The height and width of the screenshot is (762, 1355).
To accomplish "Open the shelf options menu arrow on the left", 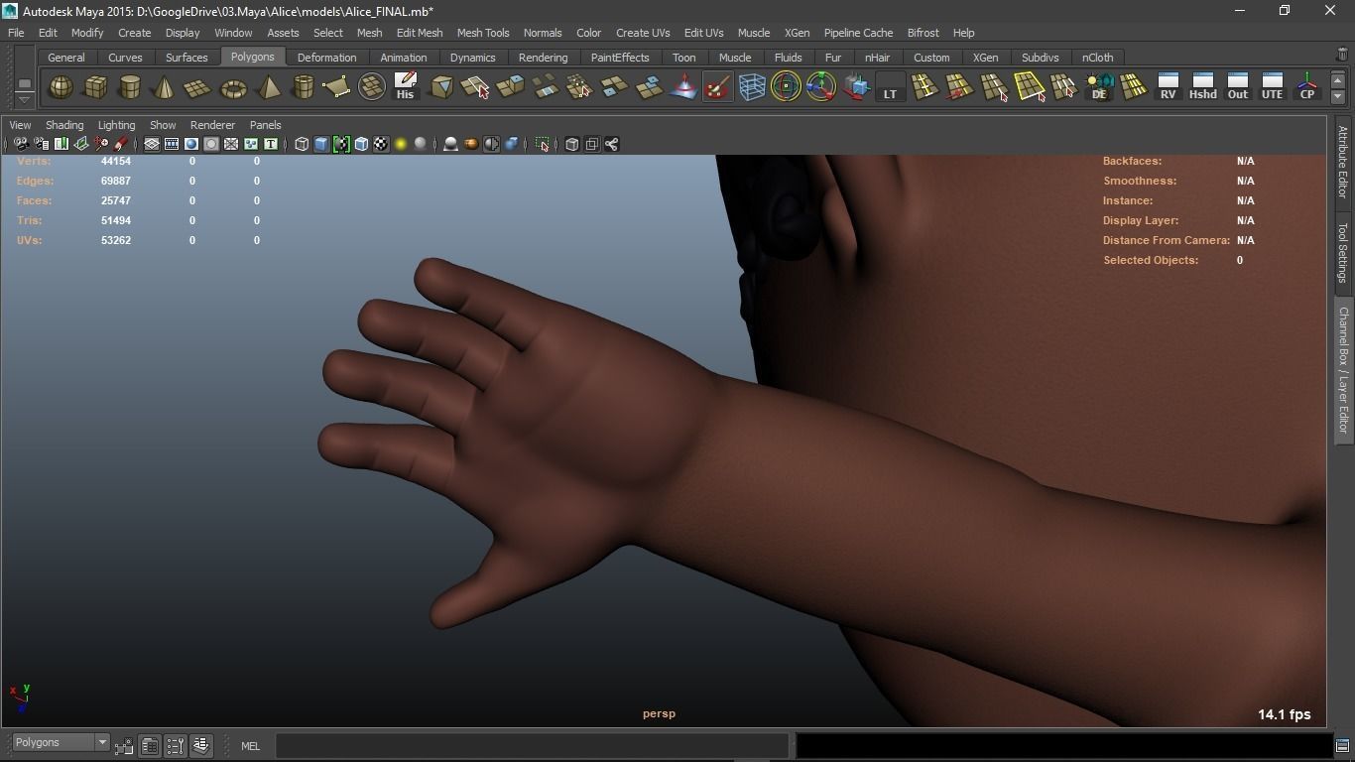I will coord(25,99).
